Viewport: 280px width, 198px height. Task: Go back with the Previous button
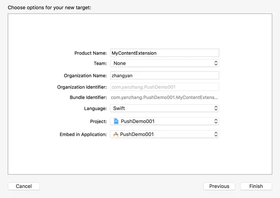click(x=219, y=186)
